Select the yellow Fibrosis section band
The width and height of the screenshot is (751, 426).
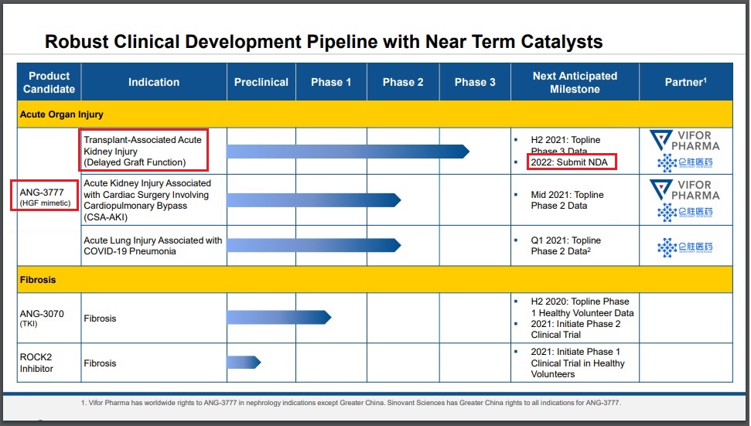point(374,279)
